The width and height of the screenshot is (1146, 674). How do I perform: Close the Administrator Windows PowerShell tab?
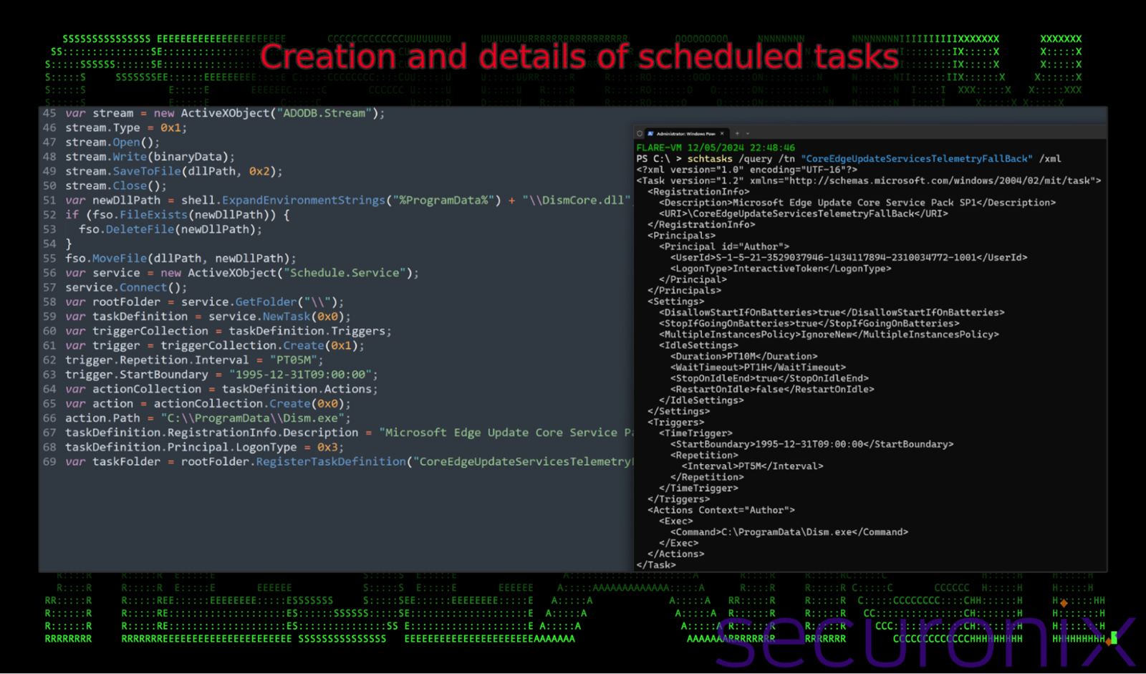click(722, 133)
